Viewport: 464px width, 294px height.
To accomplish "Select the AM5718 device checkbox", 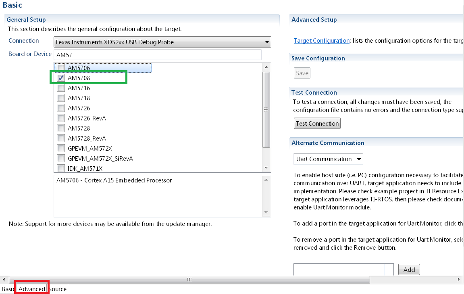I will pos(60,98).
